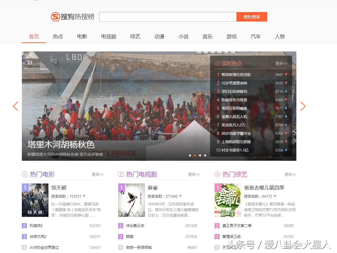Select the third carousel indicator dot
The width and height of the screenshot is (337, 253).
point(200,155)
